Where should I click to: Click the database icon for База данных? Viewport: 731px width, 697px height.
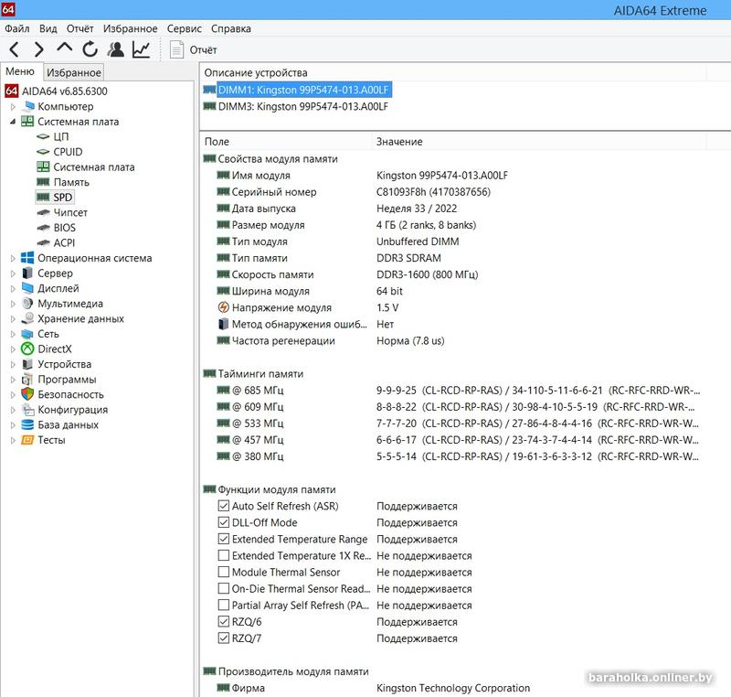(27, 424)
